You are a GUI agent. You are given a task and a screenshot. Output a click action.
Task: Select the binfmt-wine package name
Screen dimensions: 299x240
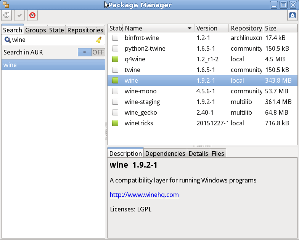142,38
